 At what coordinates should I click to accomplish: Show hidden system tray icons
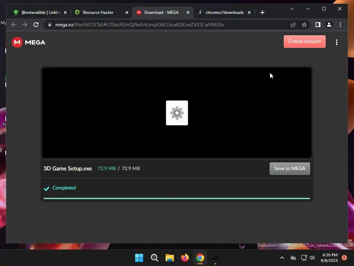(x=282, y=258)
